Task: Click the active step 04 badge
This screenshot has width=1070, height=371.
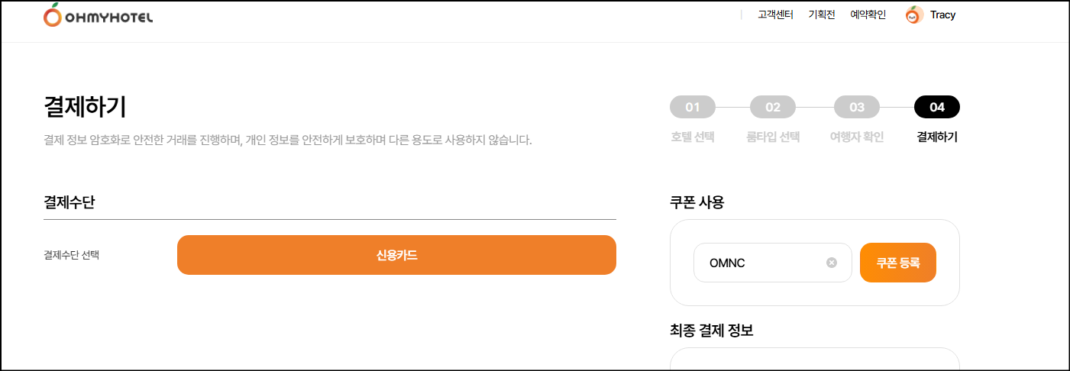Action: (937, 108)
